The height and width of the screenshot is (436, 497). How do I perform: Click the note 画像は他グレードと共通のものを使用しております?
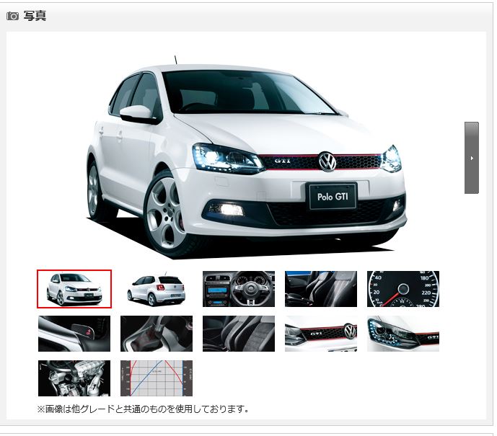143,409
